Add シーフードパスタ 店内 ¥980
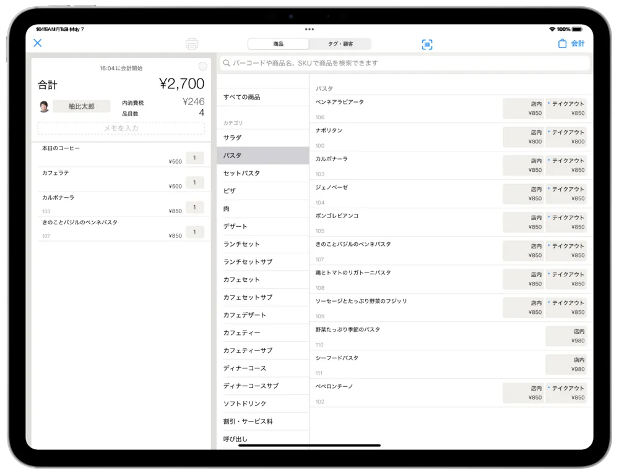The height and width of the screenshot is (474, 619). tap(566, 364)
